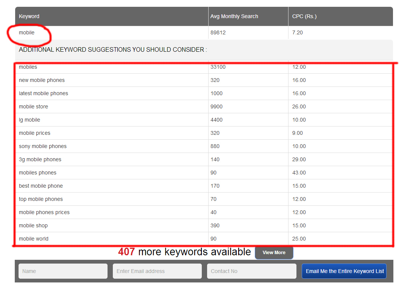The height and width of the screenshot is (290, 407).
Task: Click 'mobile world' keyword
Action: coord(34,239)
